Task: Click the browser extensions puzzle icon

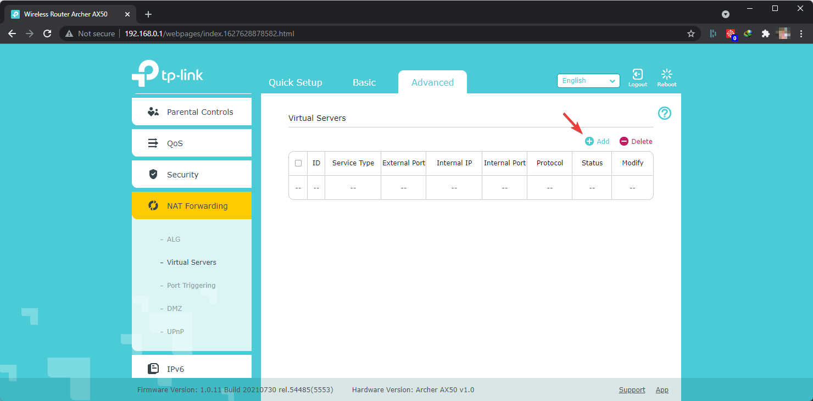Action: coord(765,34)
